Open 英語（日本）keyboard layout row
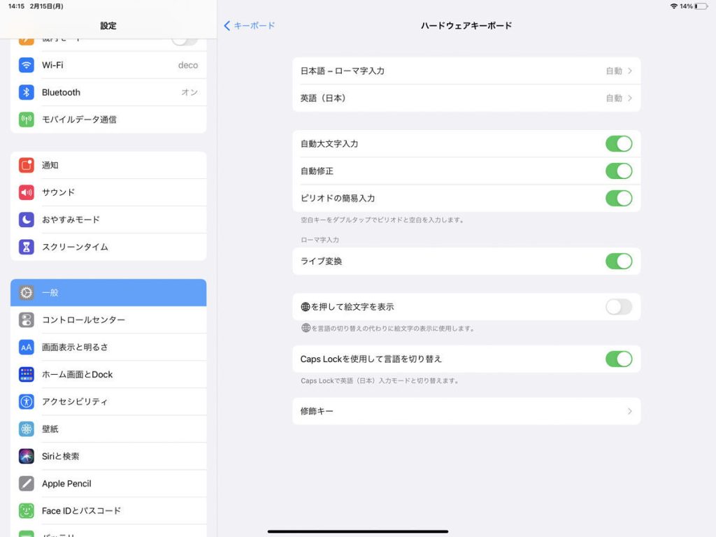Screen dimensions: 716x537 pyautogui.click(x=466, y=98)
